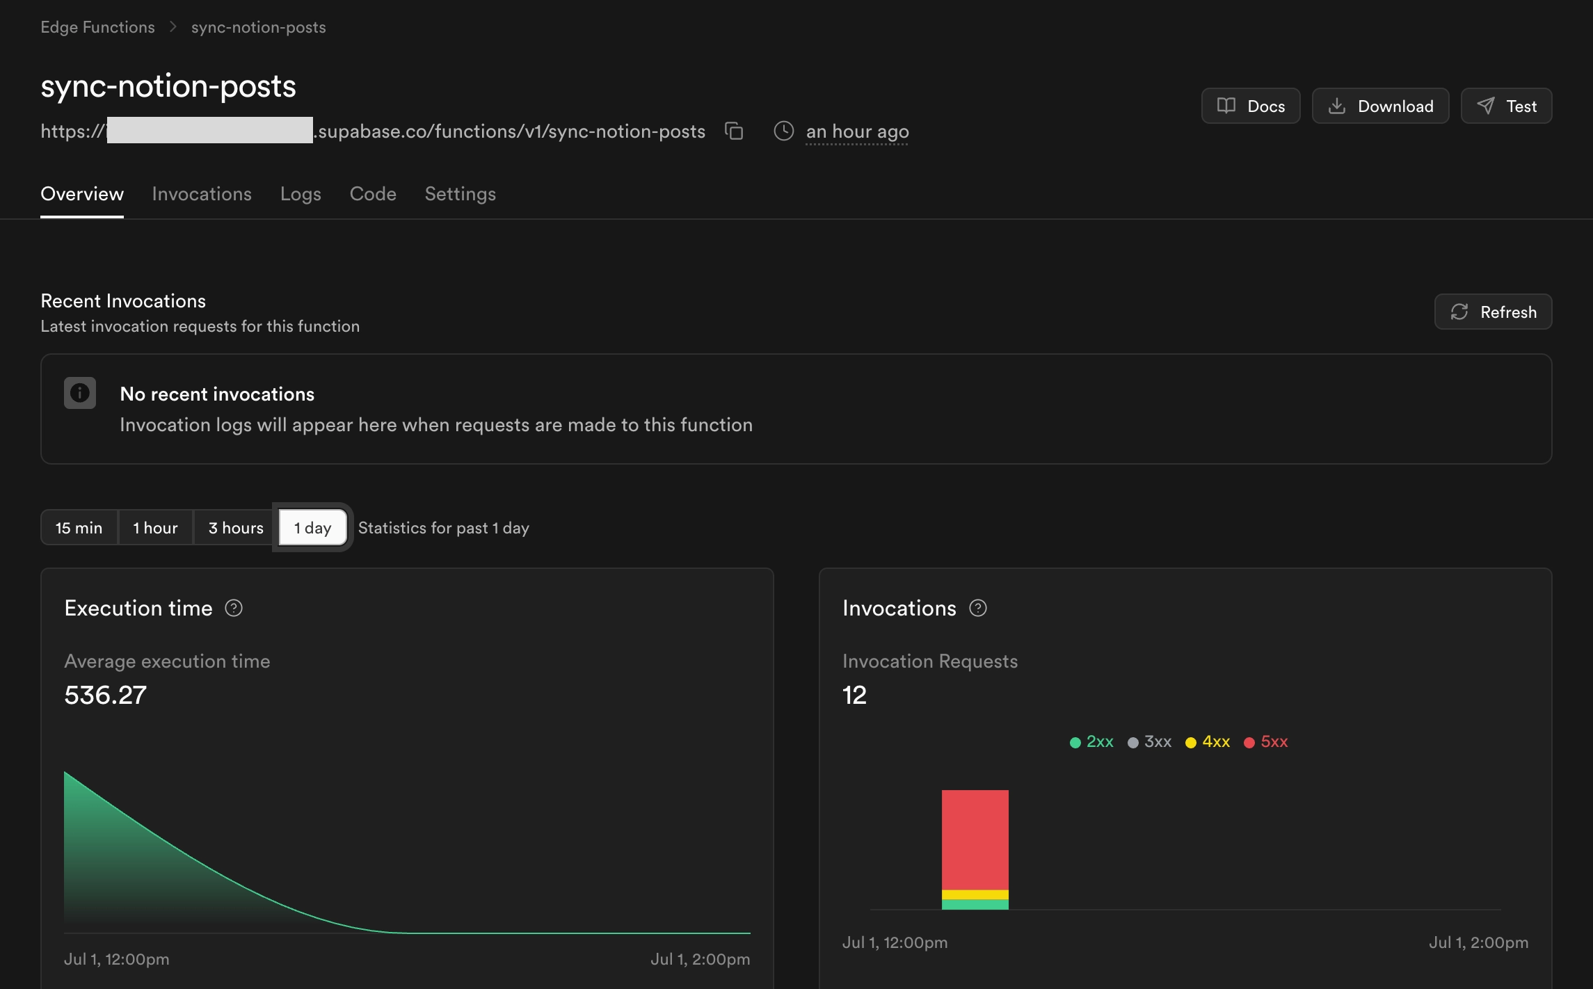Copy the function URL with the copy icon
This screenshot has height=989, width=1593.
pyautogui.click(x=734, y=131)
